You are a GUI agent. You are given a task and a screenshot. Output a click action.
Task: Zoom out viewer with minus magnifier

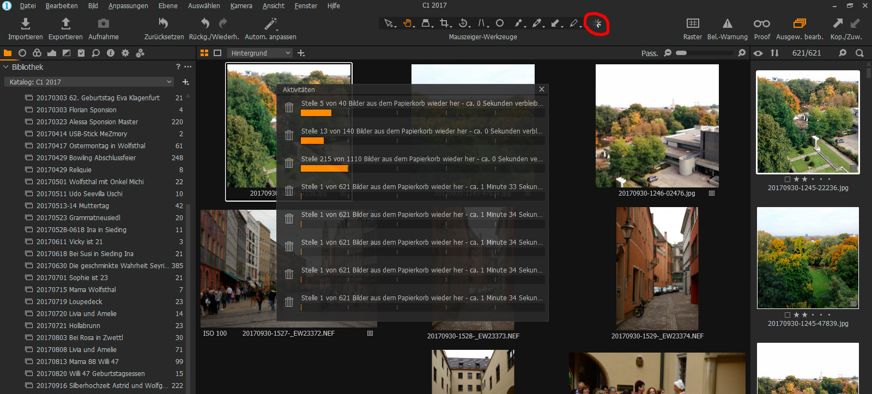(668, 53)
